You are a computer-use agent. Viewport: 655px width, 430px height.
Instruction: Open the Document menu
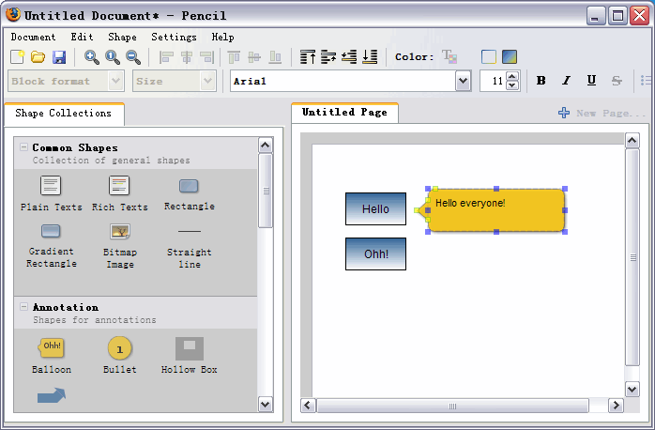pos(33,38)
